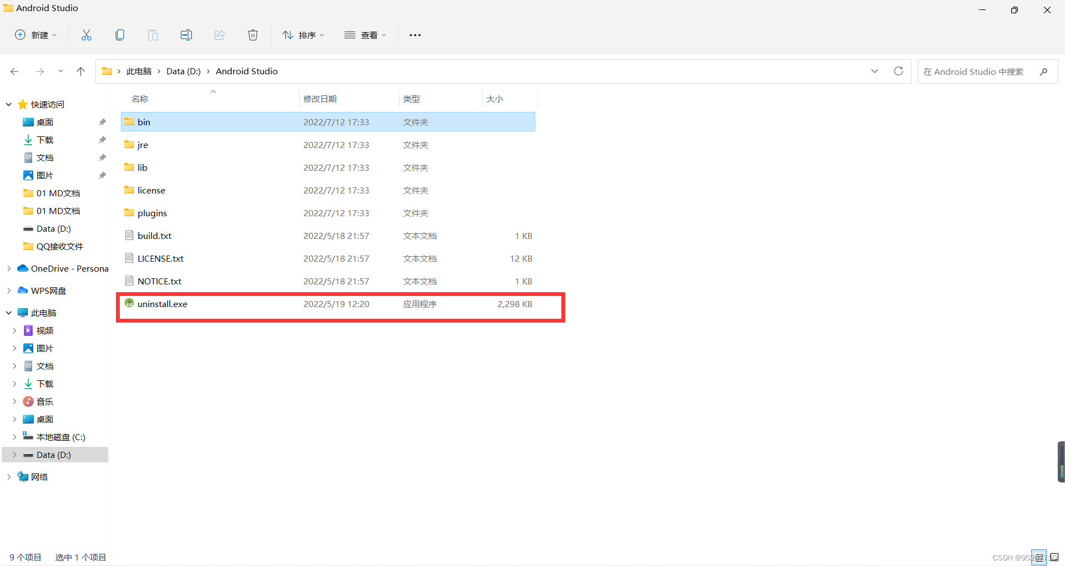Collapse the Quick access tree section
This screenshot has height=566, width=1065.
coord(9,104)
